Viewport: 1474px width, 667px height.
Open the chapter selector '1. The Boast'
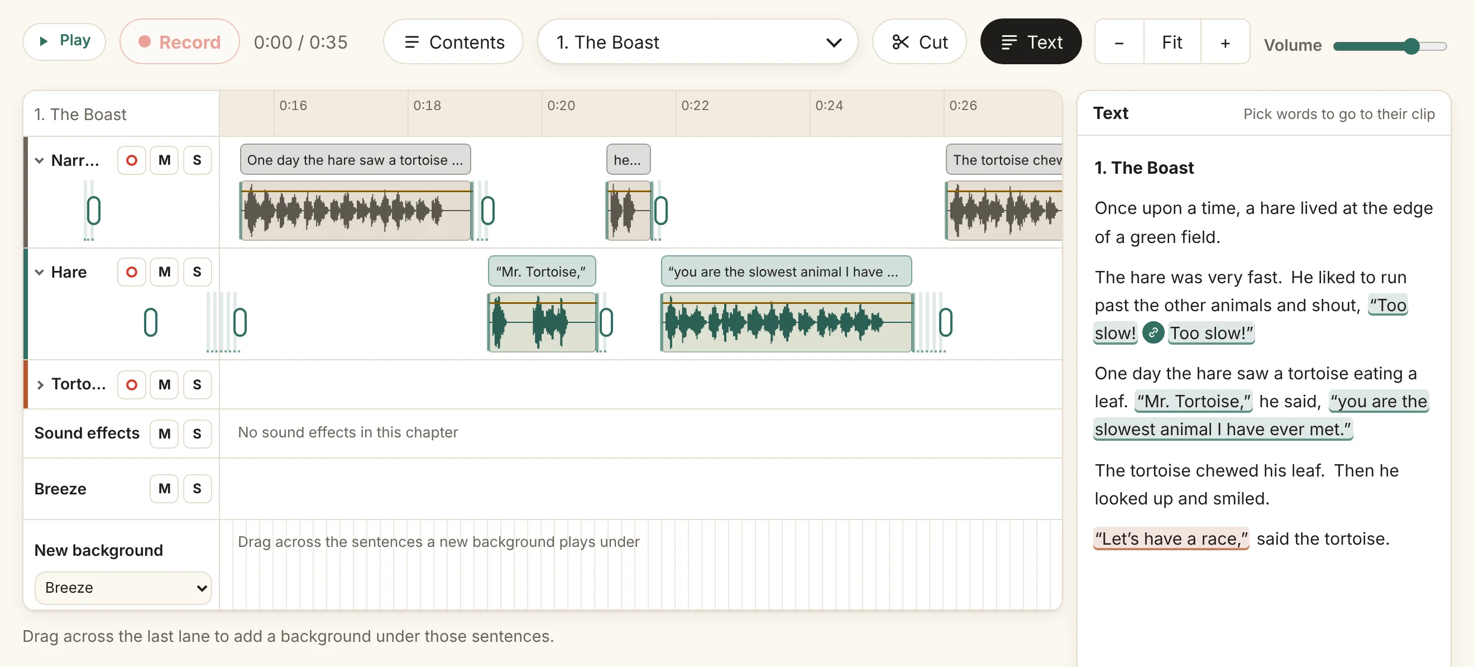697,42
